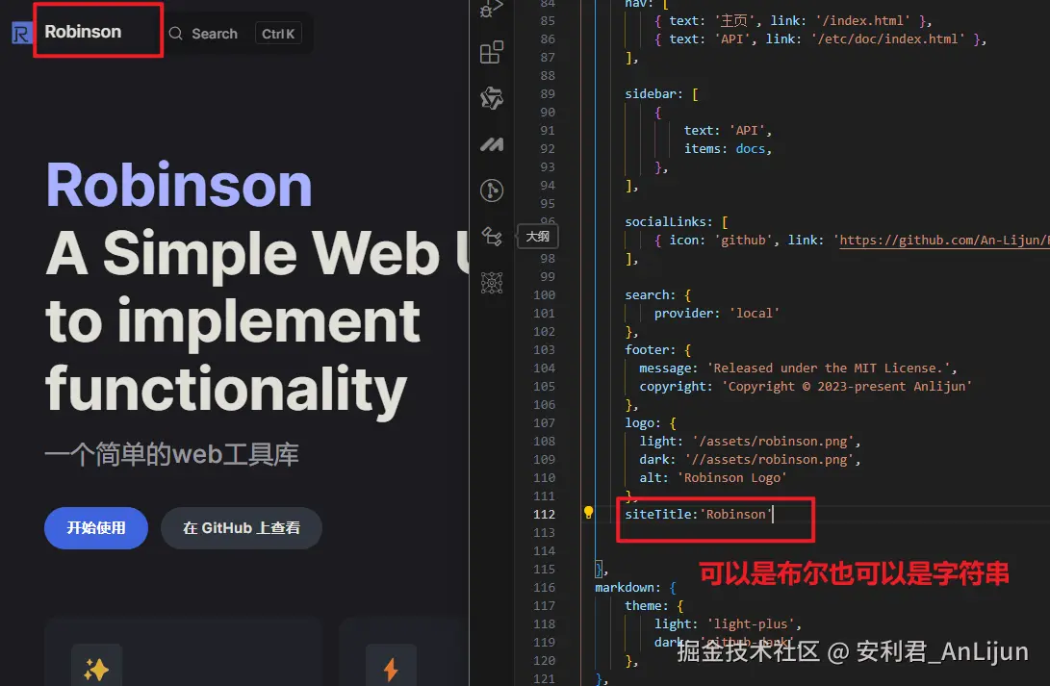Click the Ctrl K shortcut badge
The width and height of the screenshot is (1050, 686).
pyautogui.click(x=278, y=34)
